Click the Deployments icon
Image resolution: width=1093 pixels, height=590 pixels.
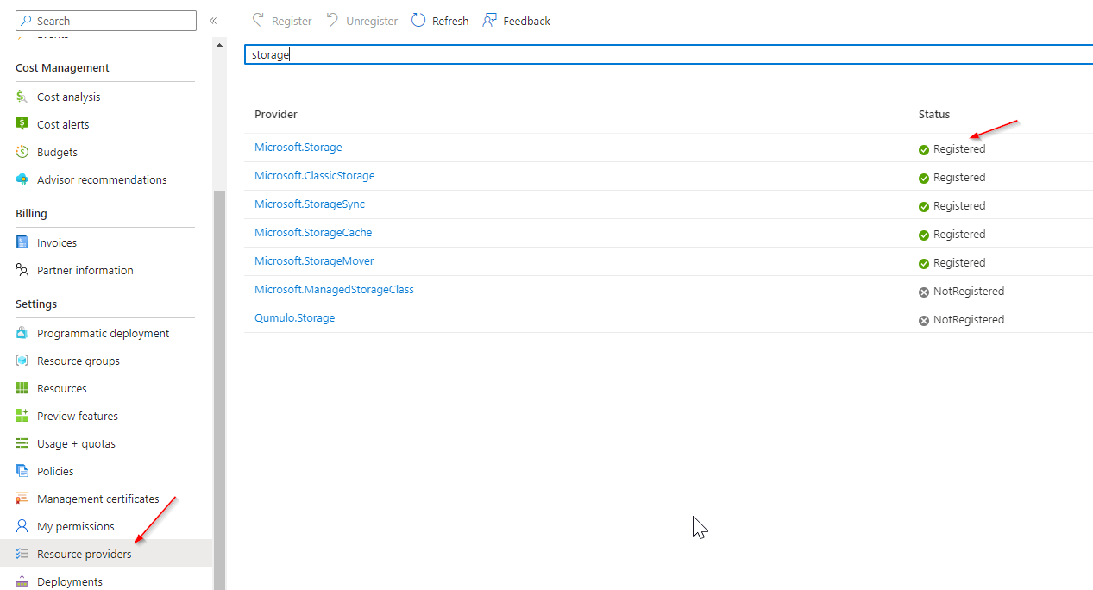pos(22,581)
